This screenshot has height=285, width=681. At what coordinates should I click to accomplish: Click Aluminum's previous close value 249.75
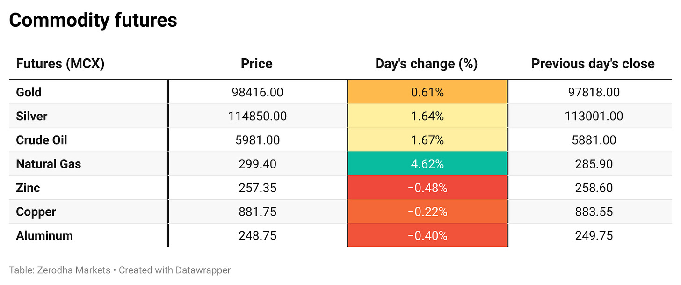pyautogui.click(x=594, y=235)
